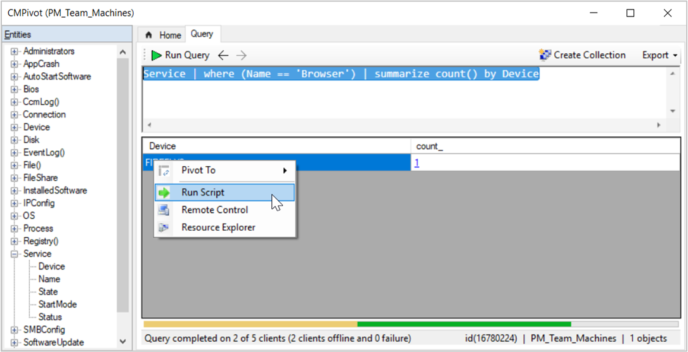Select Name under Service
Screen dimensions: 688x352
point(49,279)
